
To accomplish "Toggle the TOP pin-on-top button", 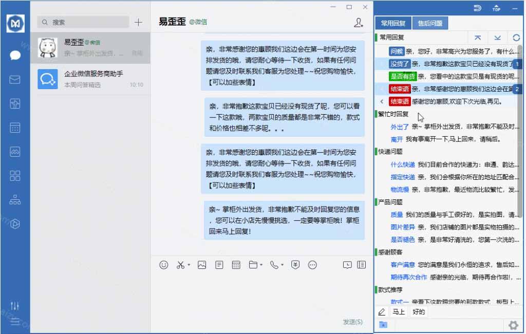I will (497, 8).
